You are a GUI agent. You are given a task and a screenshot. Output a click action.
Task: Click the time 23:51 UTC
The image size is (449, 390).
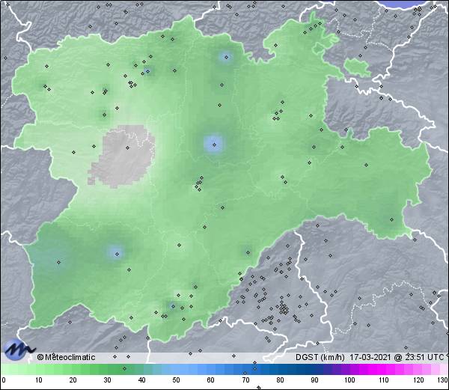pos(424,357)
